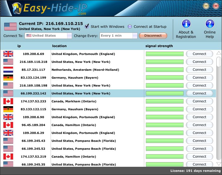The width and height of the screenshot is (222, 175).
Task: Click the current IP United States flag
Action: 10,27
